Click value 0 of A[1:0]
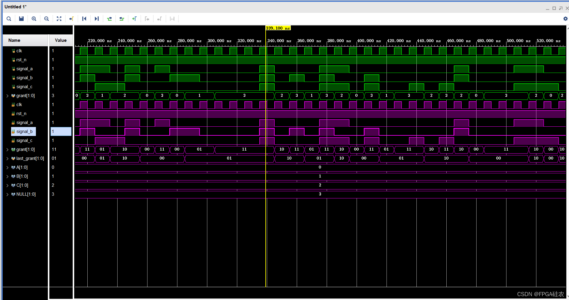 coord(53,167)
